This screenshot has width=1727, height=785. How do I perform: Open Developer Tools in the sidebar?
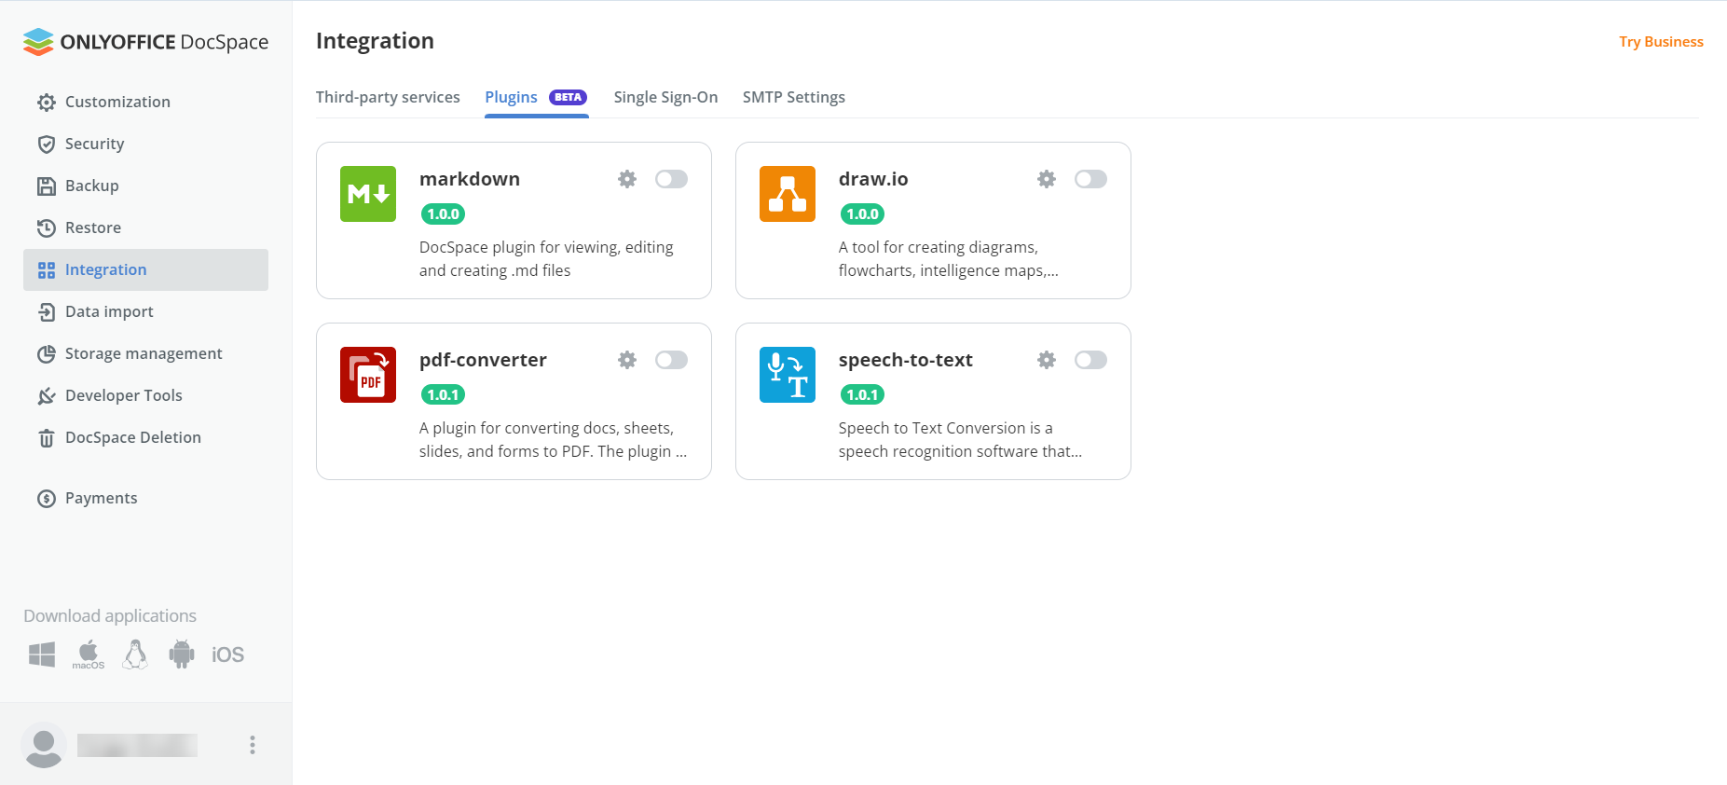(123, 395)
